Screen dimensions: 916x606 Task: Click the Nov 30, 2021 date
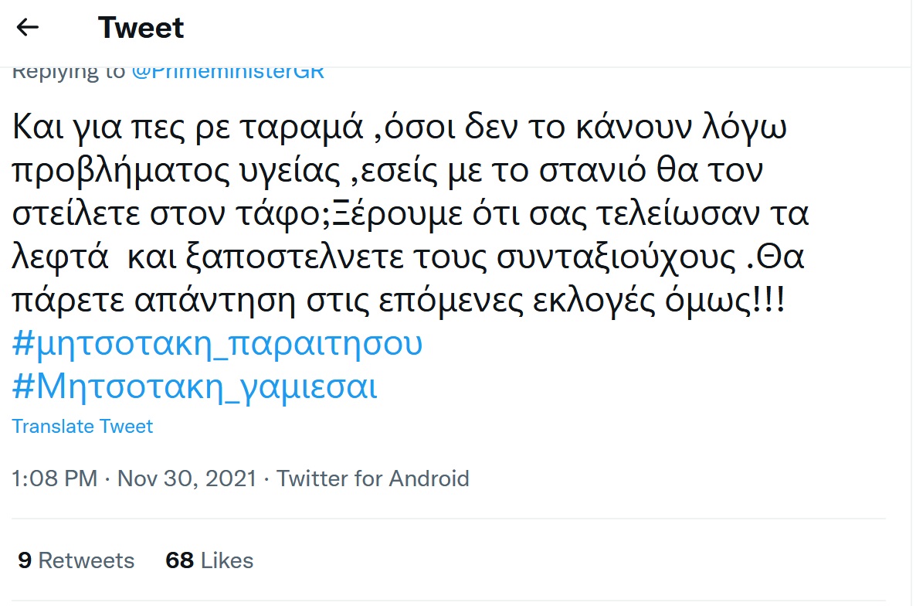point(186,478)
